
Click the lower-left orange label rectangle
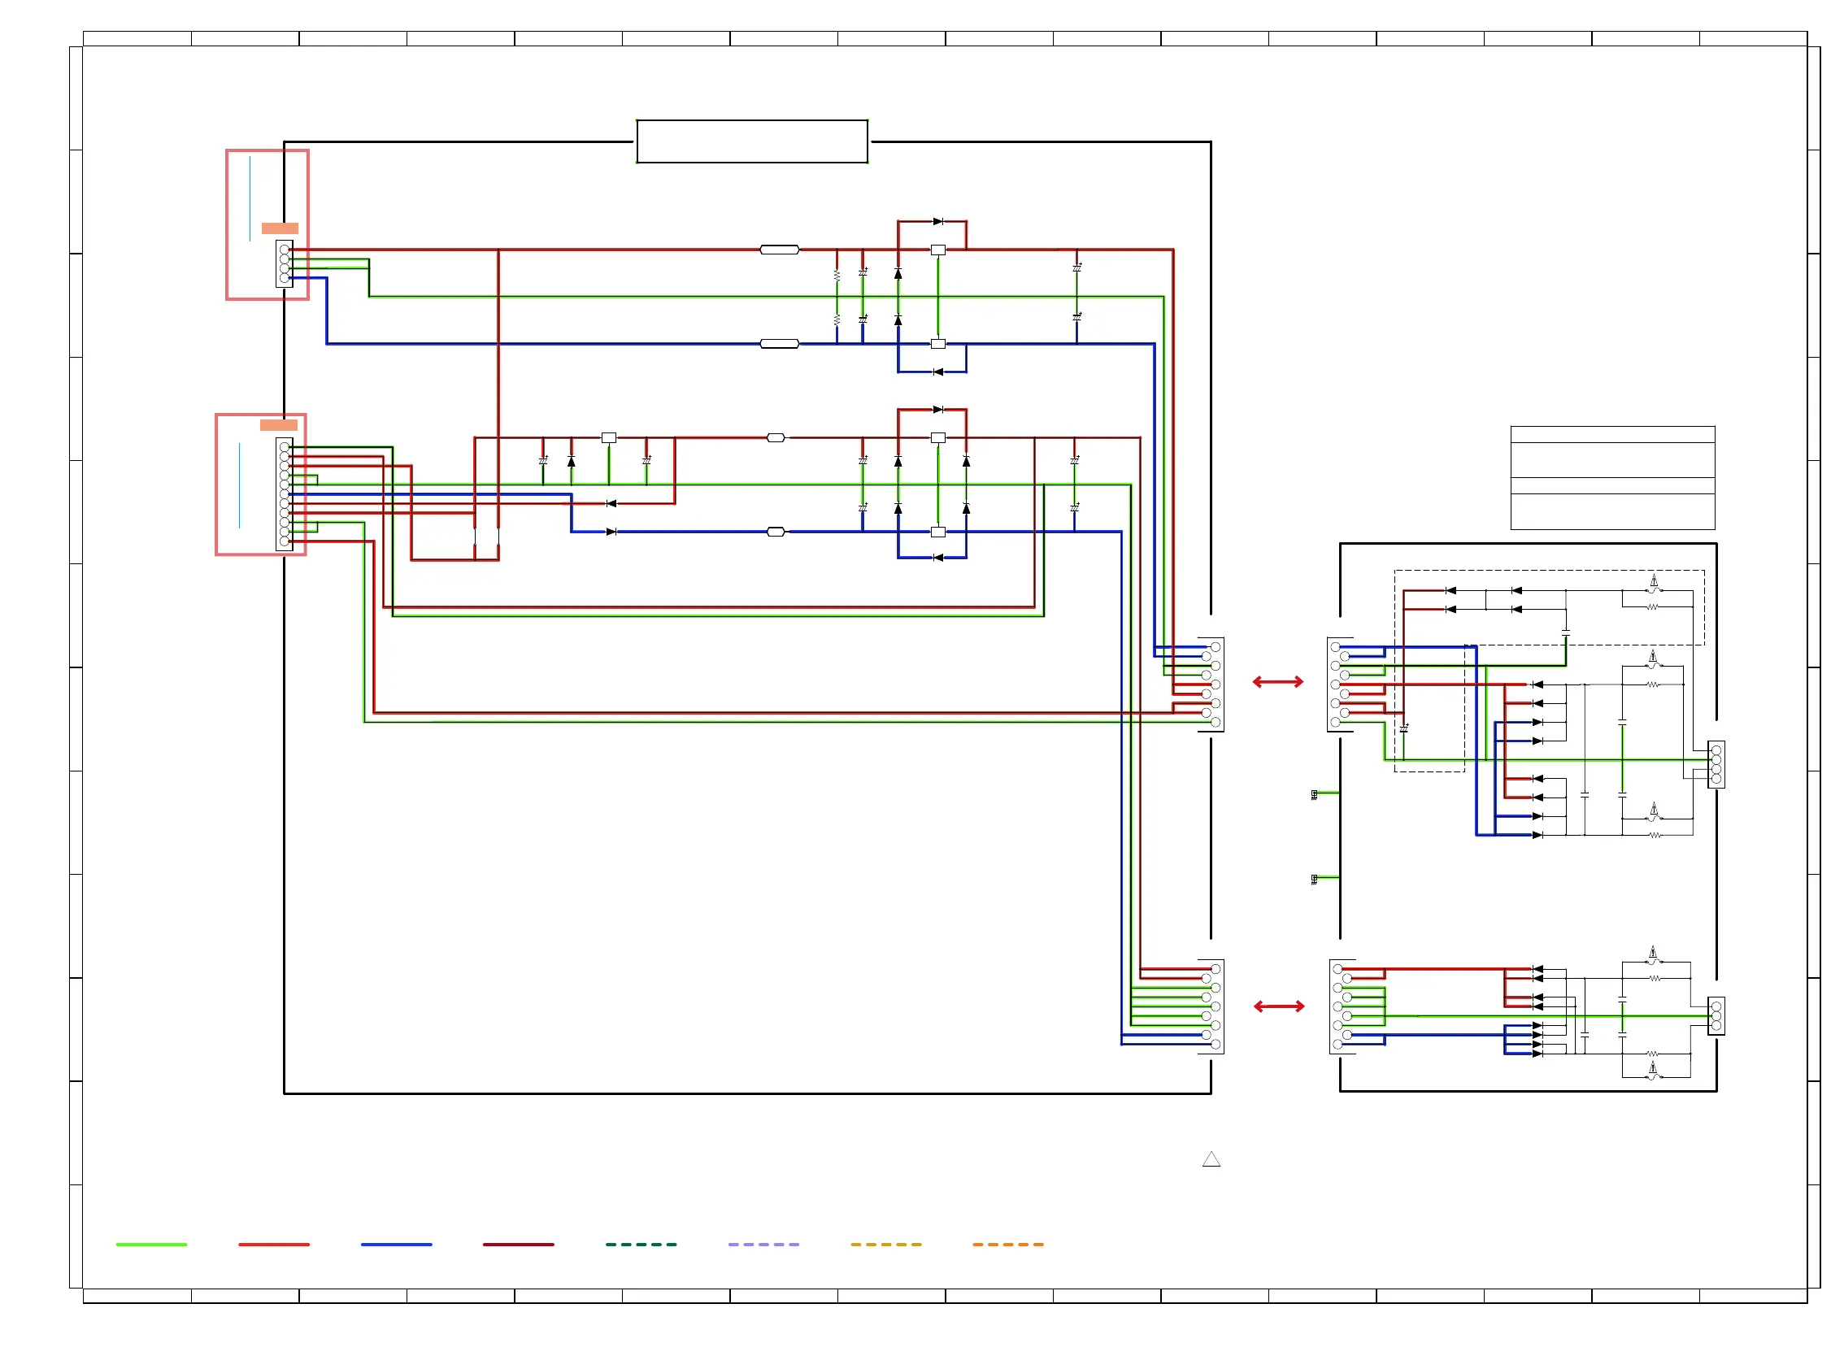pos(278,425)
